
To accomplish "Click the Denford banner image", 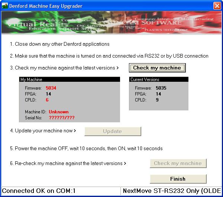I will [x=111, y=23].
